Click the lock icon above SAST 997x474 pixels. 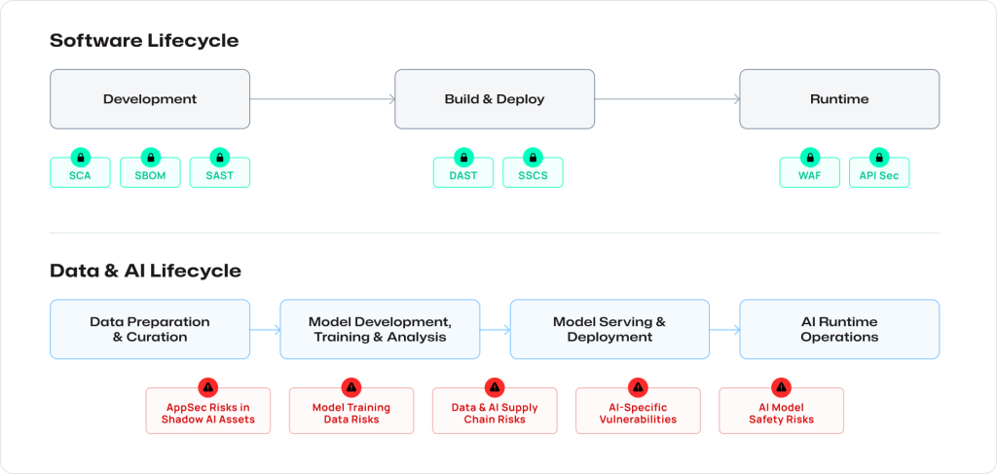pos(220,157)
